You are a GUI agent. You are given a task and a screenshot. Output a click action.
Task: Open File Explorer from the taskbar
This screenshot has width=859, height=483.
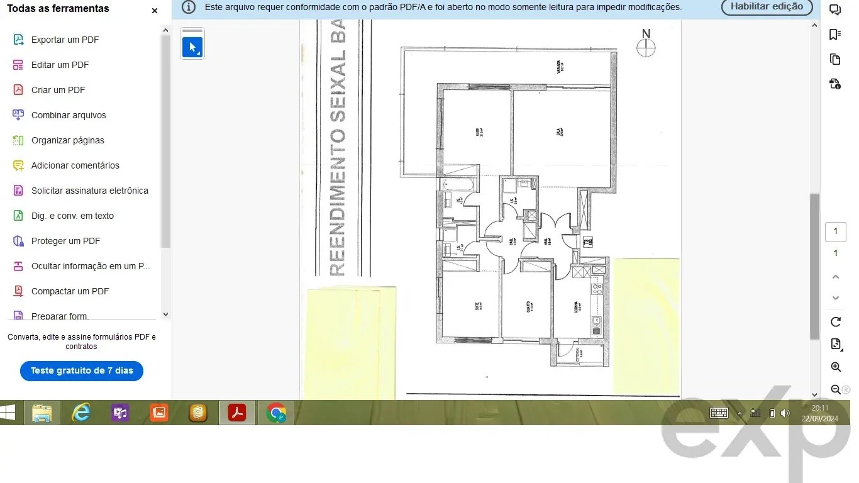pos(42,413)
